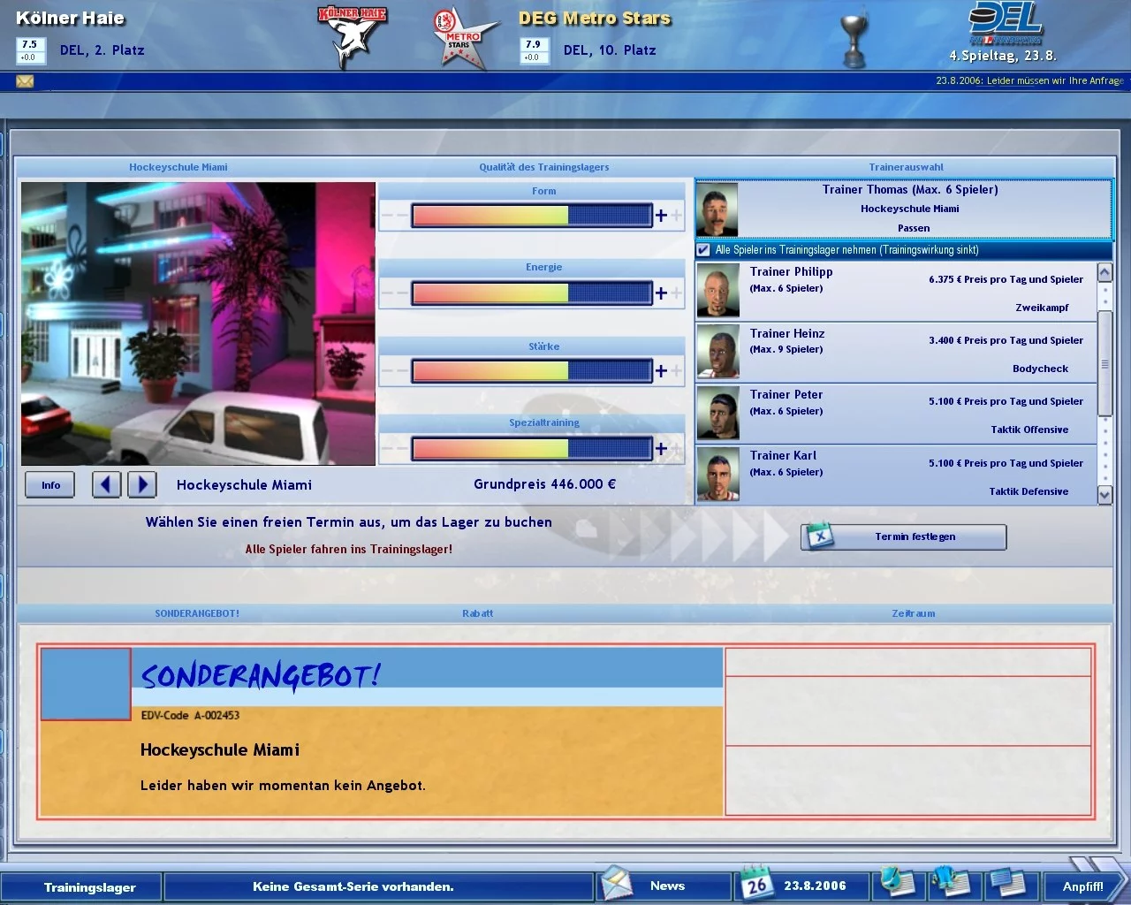This screenshot has height=905, width=1131.
Task: Click the Kölner Haie shark logo
Action: (352, 37)
